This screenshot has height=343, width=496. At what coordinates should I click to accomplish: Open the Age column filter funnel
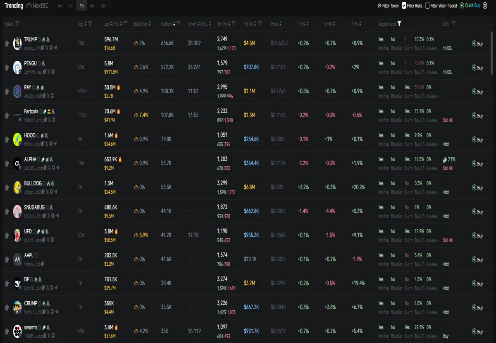coord(90,24)
